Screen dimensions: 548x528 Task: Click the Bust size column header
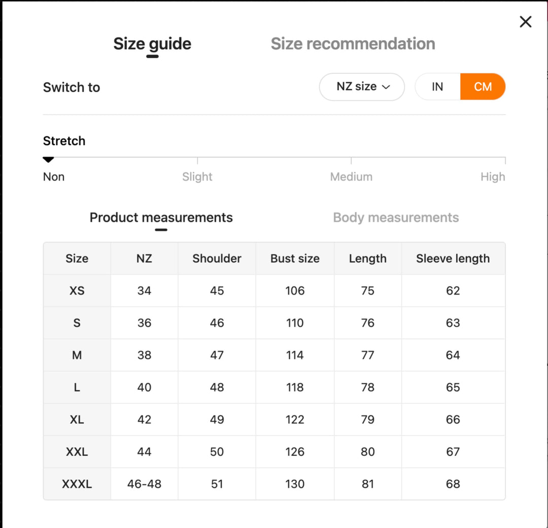[x=295, y=258]
